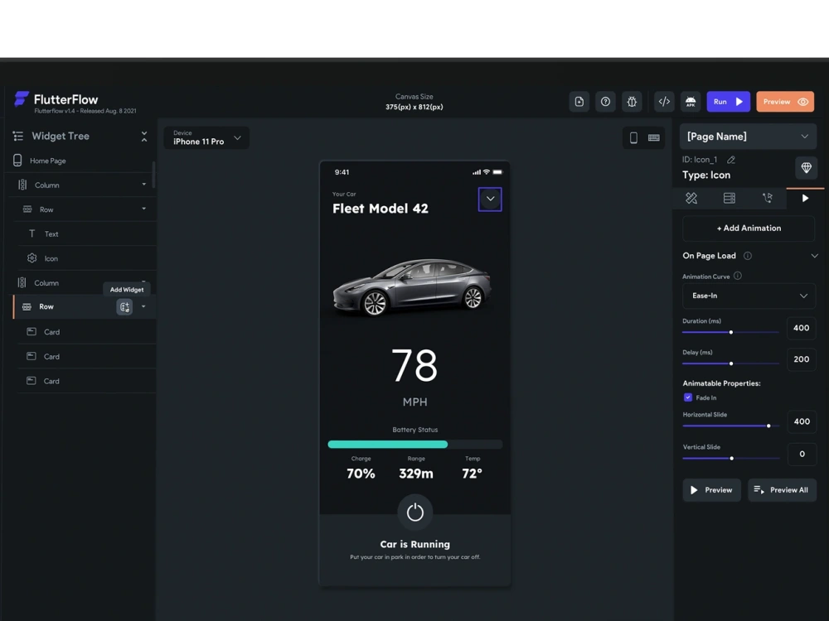The height and width of the screenshot is (621, 829).
Task: Open the Animation Curve Ease-In dropdown
Action: (748, 296)
